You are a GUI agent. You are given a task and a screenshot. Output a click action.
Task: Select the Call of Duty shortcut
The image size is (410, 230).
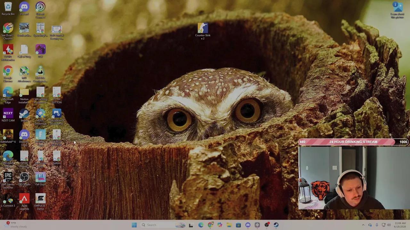click(x=24, y=51)
